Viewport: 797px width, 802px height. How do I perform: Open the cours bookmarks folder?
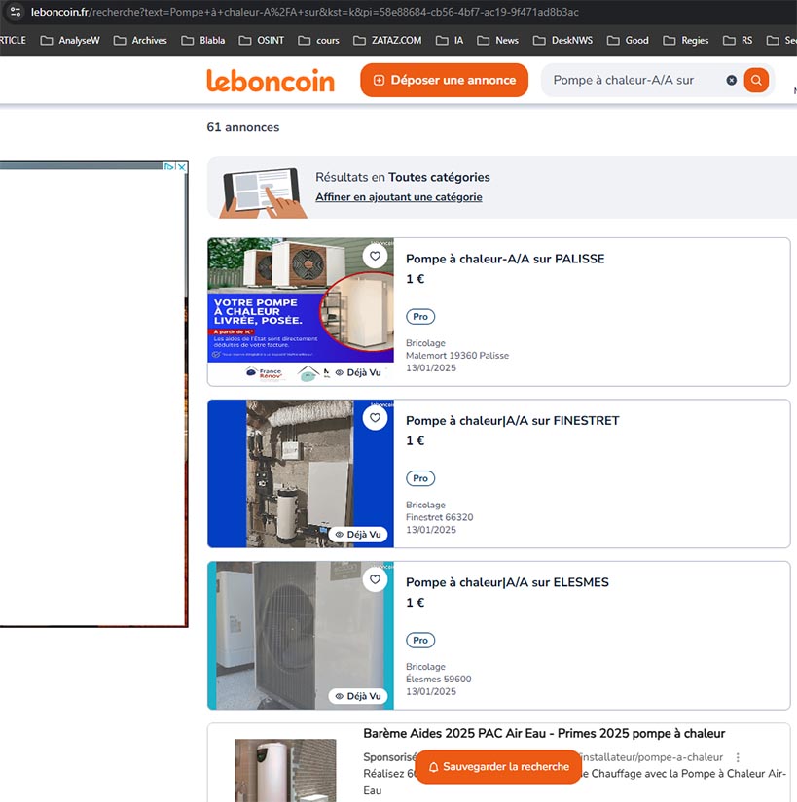(x=318, y=41)
